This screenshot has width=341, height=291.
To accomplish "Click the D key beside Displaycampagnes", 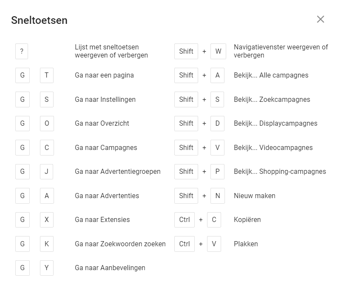I will point(217,124).
